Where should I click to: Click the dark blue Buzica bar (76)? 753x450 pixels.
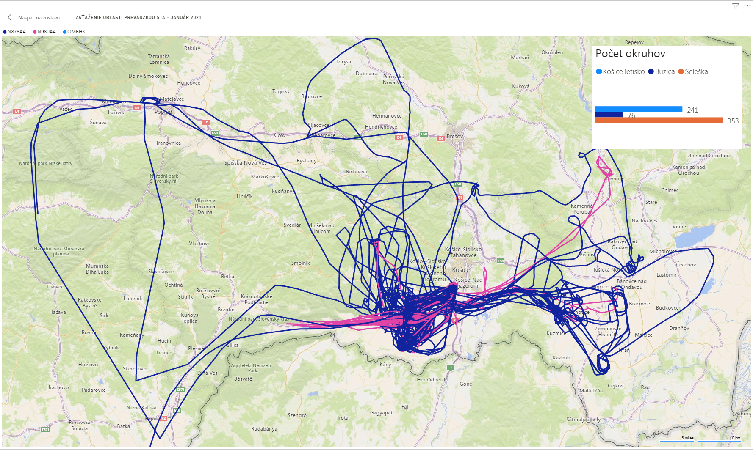coord(609,115)
